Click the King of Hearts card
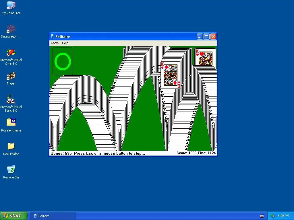Viewport: 294px width, 220px height. [206, 57]
